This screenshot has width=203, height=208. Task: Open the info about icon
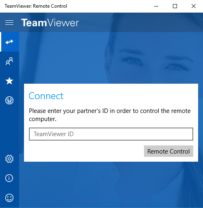pyautogui.click(x=9, y=178)
